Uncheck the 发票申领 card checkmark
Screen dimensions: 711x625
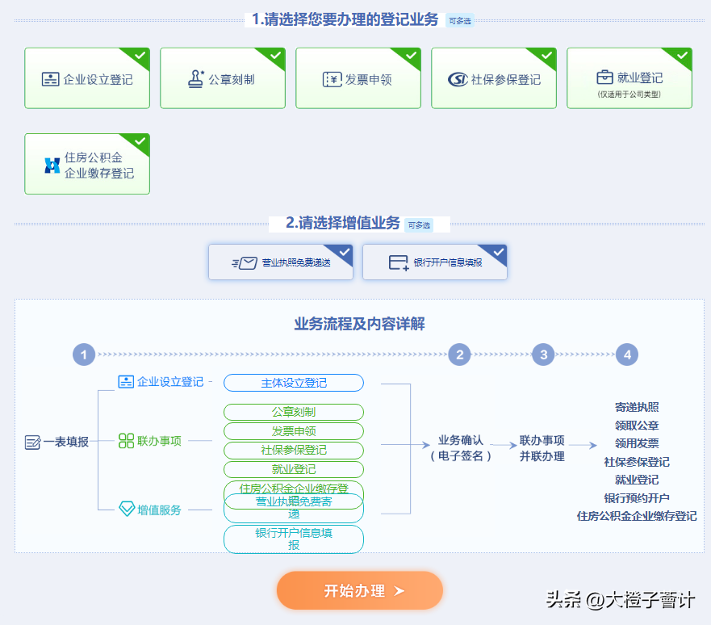point(411,56)
